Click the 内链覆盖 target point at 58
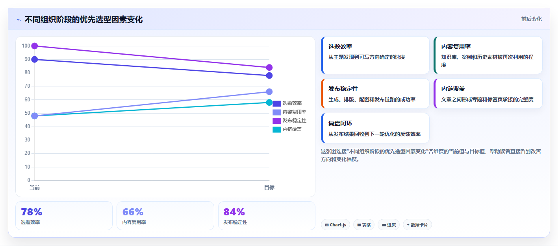This screenshot has width=558, height=246. tap(269, 103)
